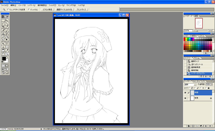This screenshot has height=131, width=215.
Task: Select the Path Selection arrow tool
Action: pos(3,44)
